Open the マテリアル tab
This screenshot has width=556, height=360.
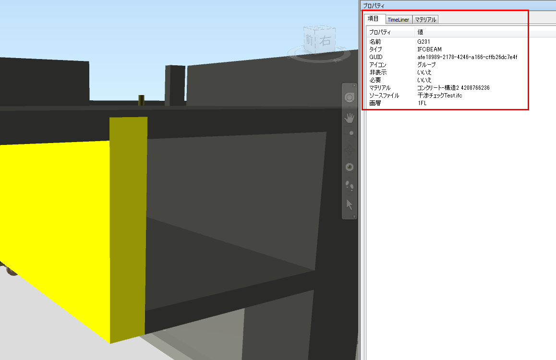click(x=426, y=19)
